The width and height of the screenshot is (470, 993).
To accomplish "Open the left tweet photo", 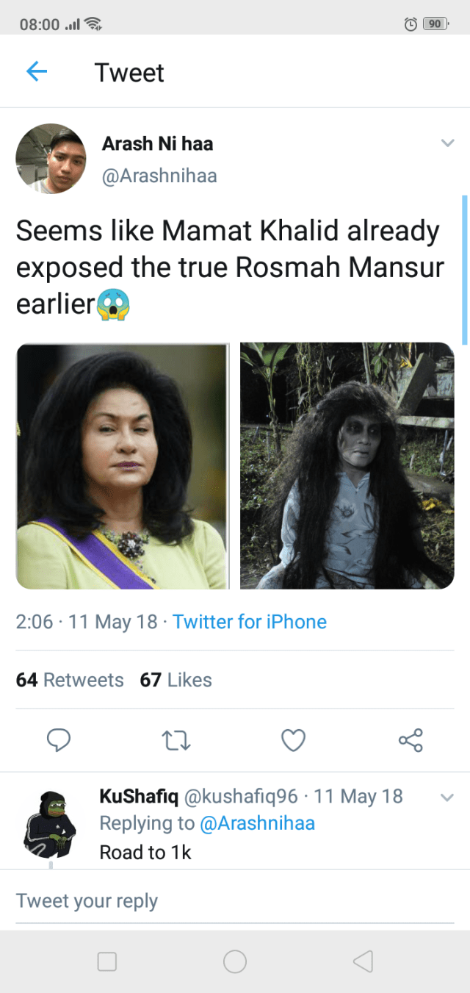I will click(x=123, y=466).
